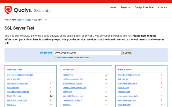Click the 'SSL Server Test' page heading

19,28
